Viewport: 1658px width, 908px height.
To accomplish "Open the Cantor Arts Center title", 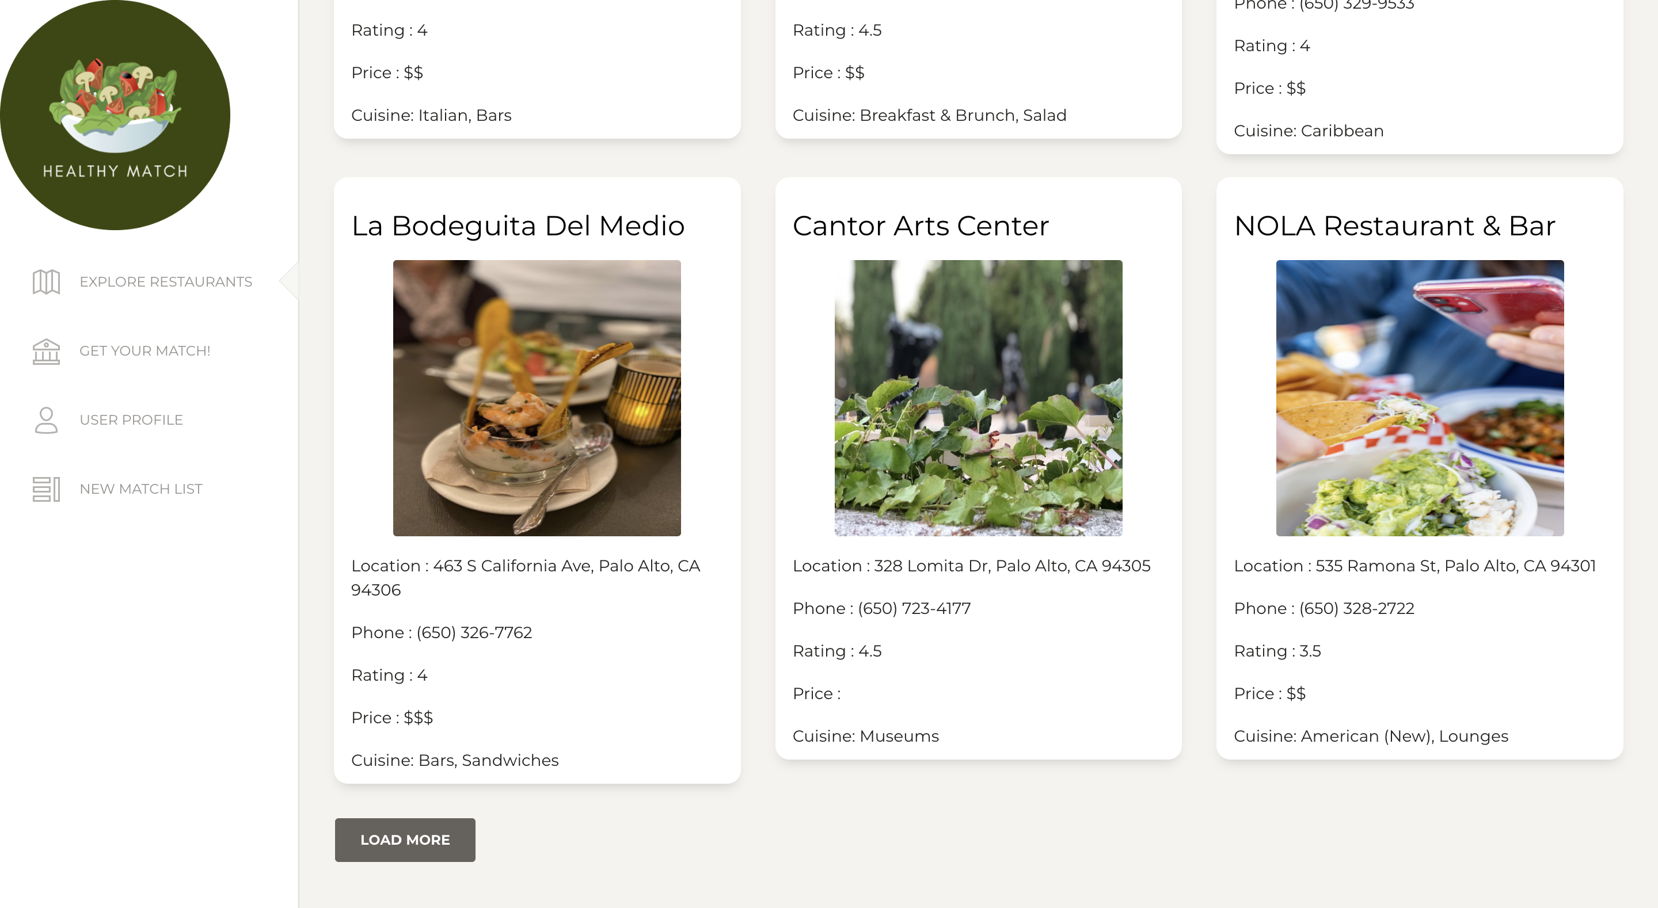I will pyautogui.click(x=921, y=226).
